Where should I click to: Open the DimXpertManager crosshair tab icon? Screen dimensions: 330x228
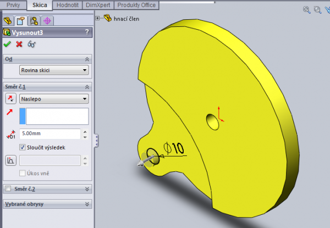(x=47, y=21)
